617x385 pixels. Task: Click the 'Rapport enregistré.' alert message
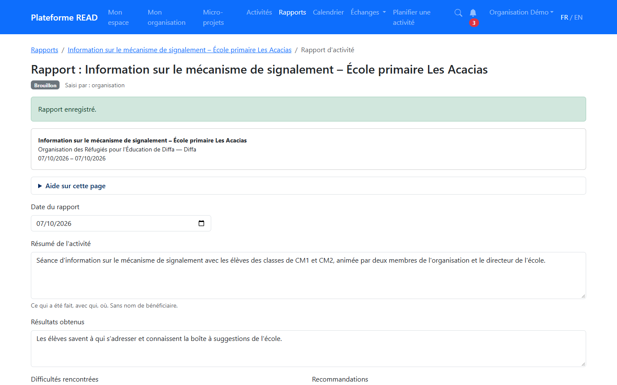tap(308, 109)
